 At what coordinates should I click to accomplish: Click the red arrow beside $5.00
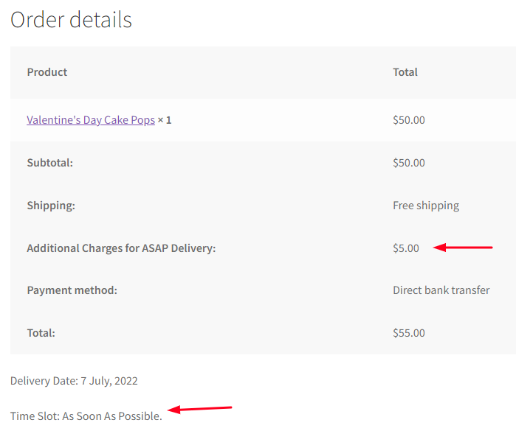463,248
